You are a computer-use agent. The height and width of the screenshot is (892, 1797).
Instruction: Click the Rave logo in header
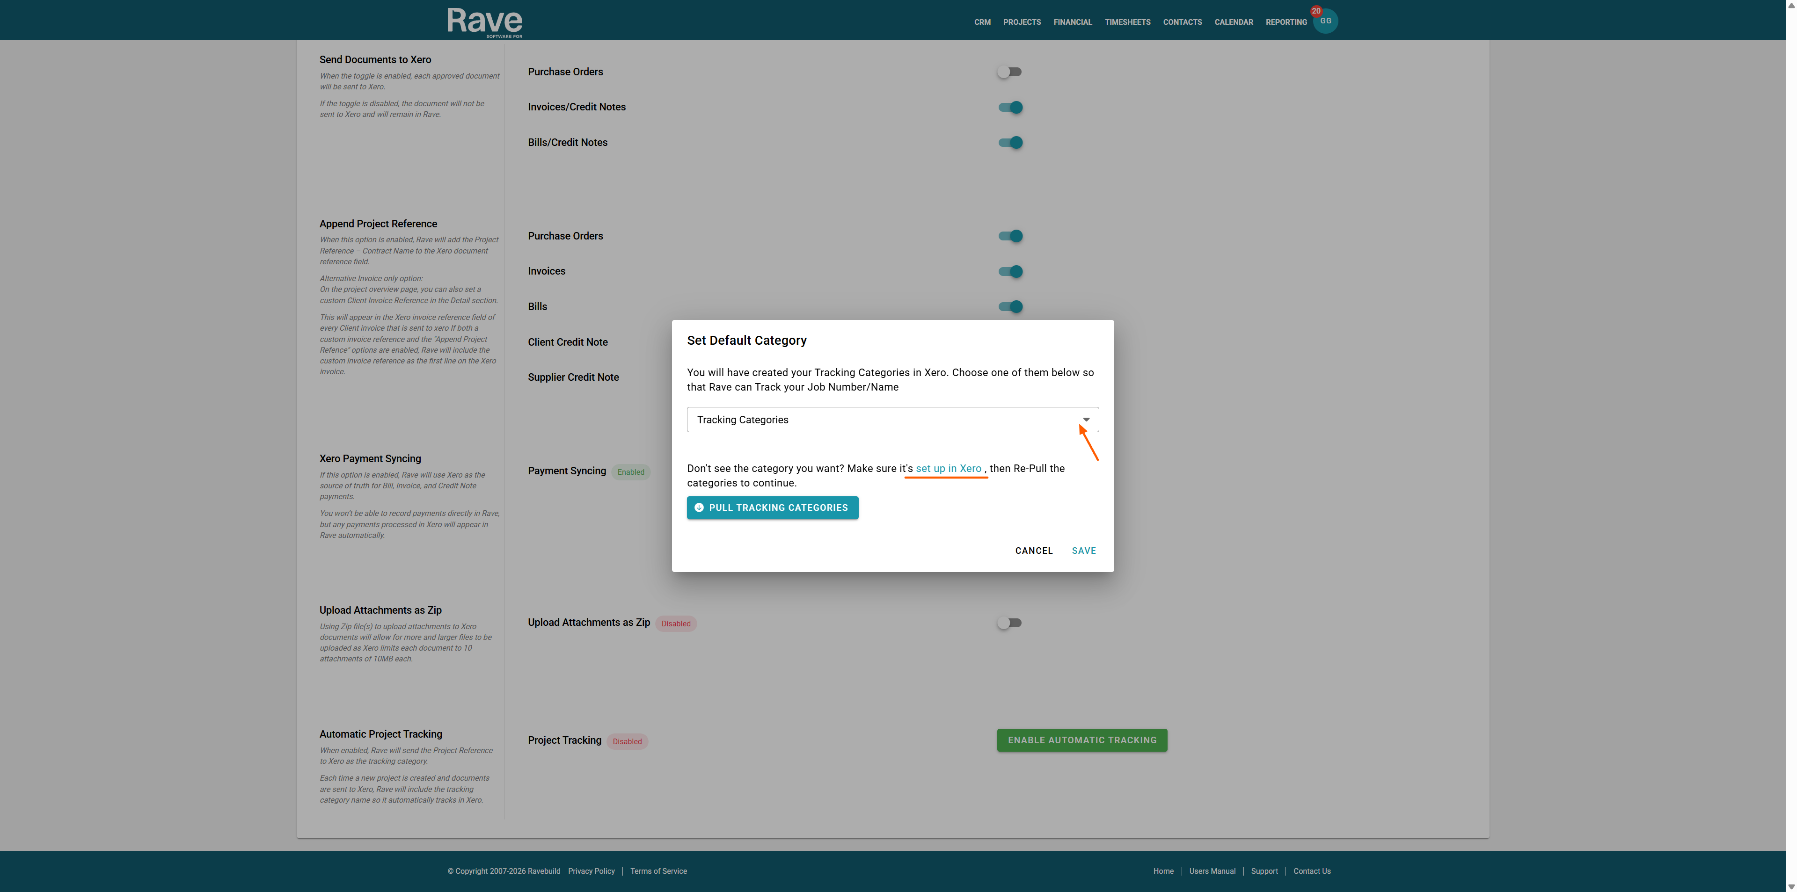[x=484, y=22]
